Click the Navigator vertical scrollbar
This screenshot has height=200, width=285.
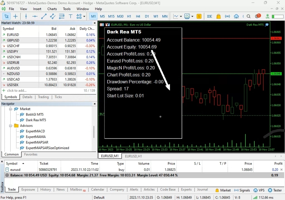(94, 132)
